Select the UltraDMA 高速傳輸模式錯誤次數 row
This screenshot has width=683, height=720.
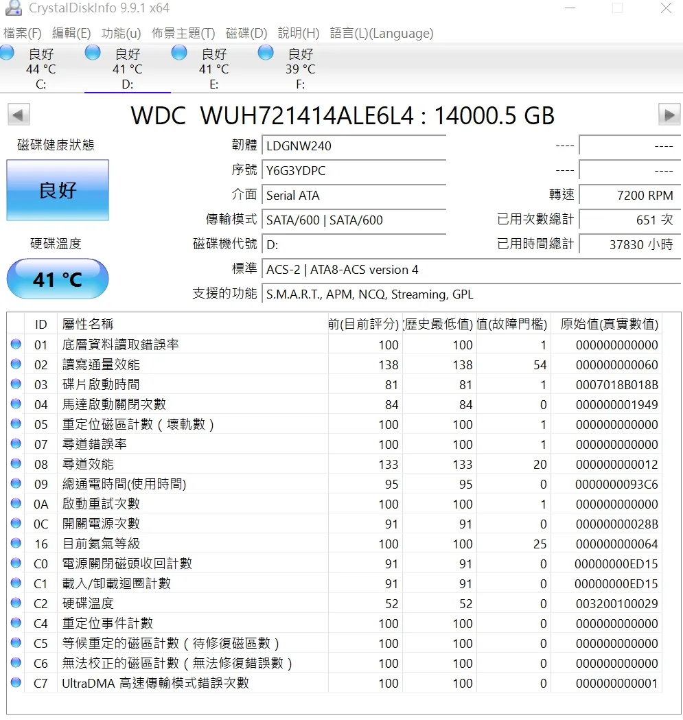335,683
